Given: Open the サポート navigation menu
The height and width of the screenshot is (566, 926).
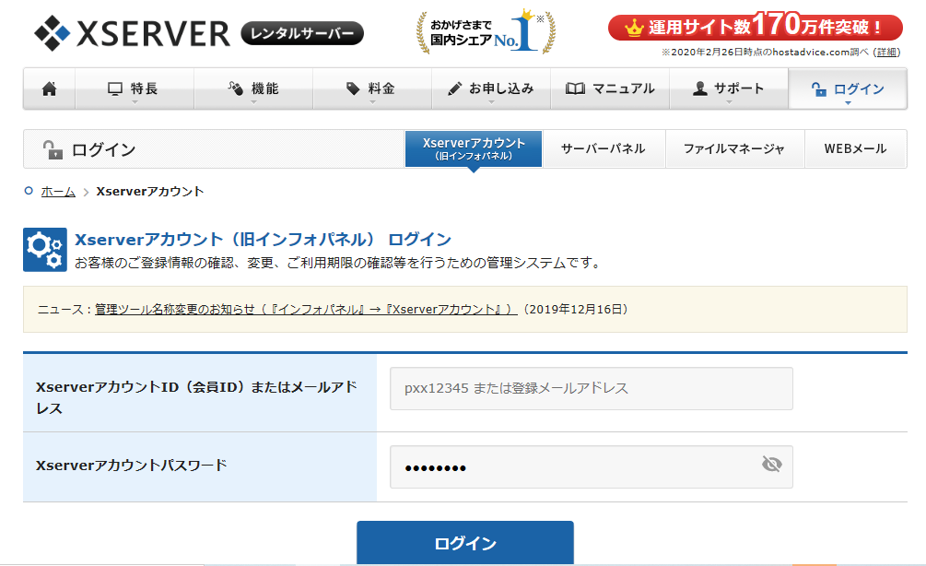Looking at the screenshot, I should [x=729, y=88].
